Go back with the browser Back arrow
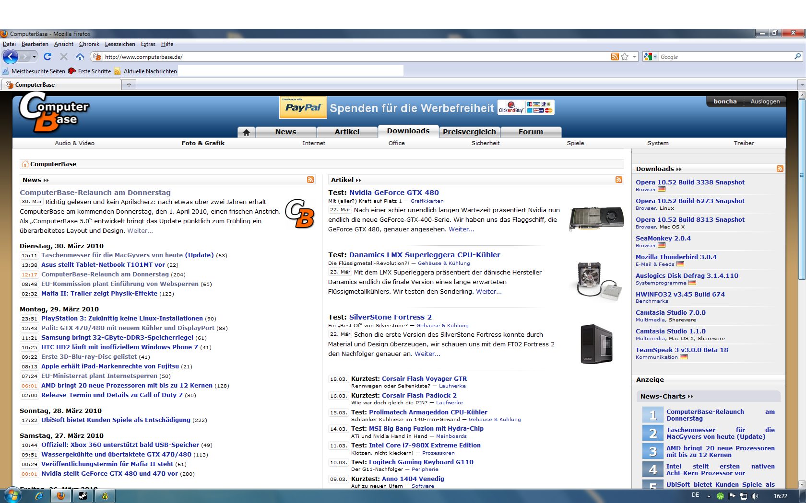Image resolution: width=806 pixels, height=503 pixels. (11, 57)
